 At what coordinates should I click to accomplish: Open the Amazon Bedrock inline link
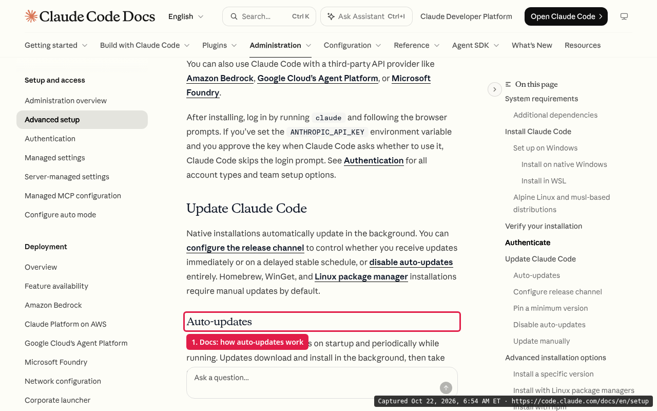[220, 78]
